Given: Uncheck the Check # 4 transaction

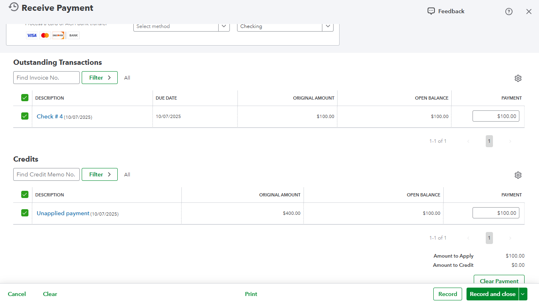Looking at the screenshot, I should [24, 116].
